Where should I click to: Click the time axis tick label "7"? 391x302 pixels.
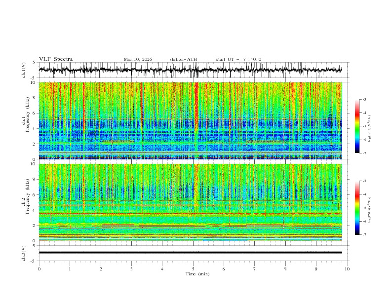255,269
